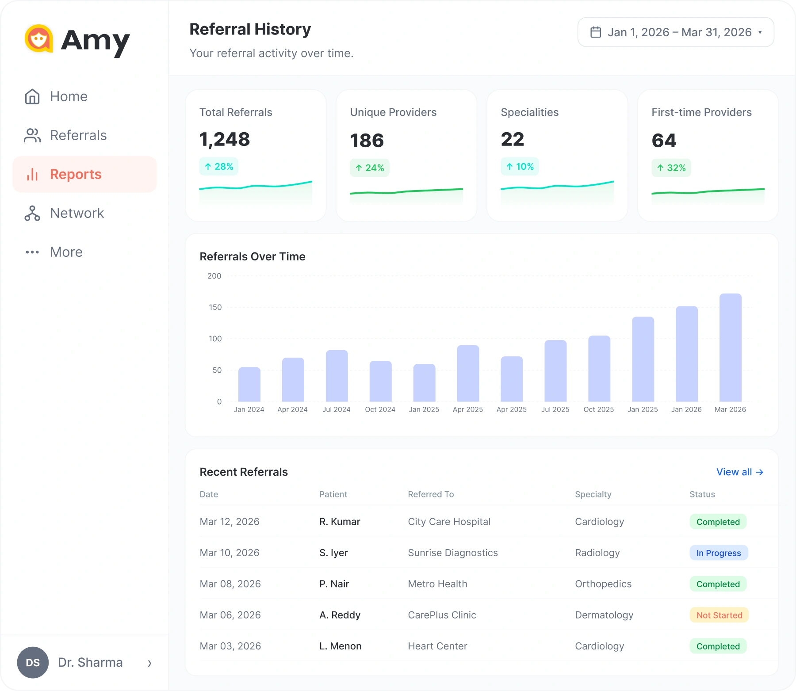Screen dimensions: 796x691
Task: Go to Referrals in sidebar
Action: [x=85, y=135]
